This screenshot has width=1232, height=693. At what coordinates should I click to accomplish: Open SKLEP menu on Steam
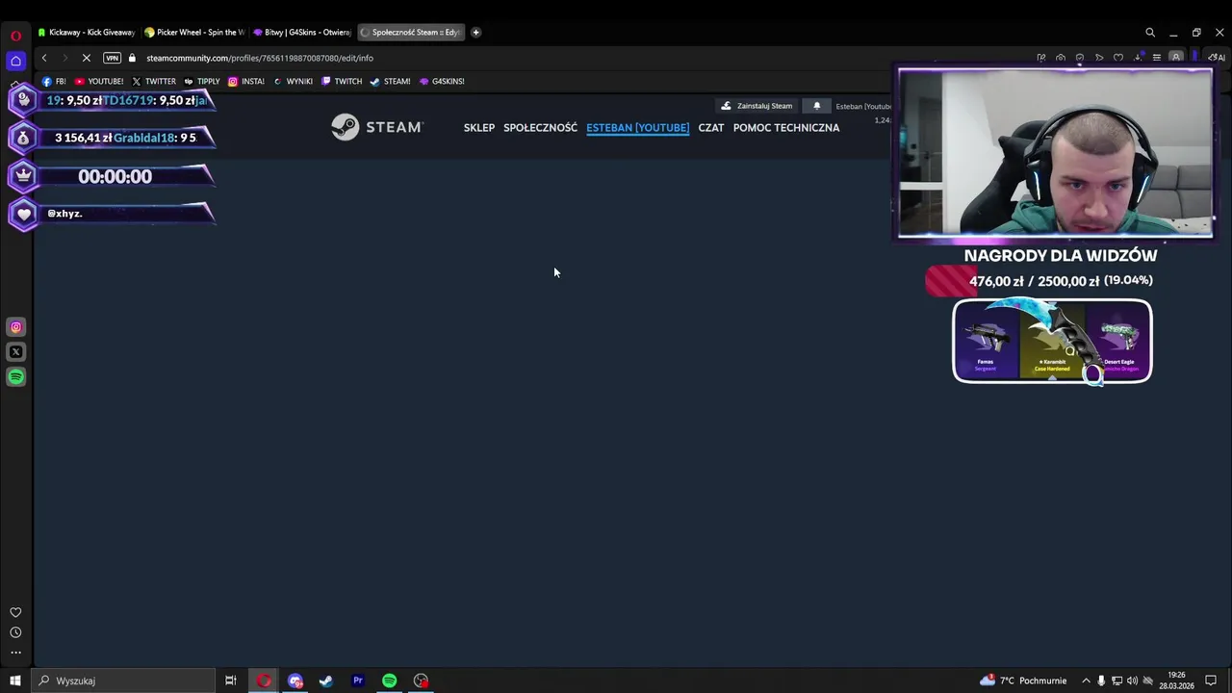[x=478, y=127]
